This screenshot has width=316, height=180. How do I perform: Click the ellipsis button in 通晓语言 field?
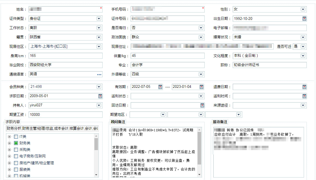99,74
